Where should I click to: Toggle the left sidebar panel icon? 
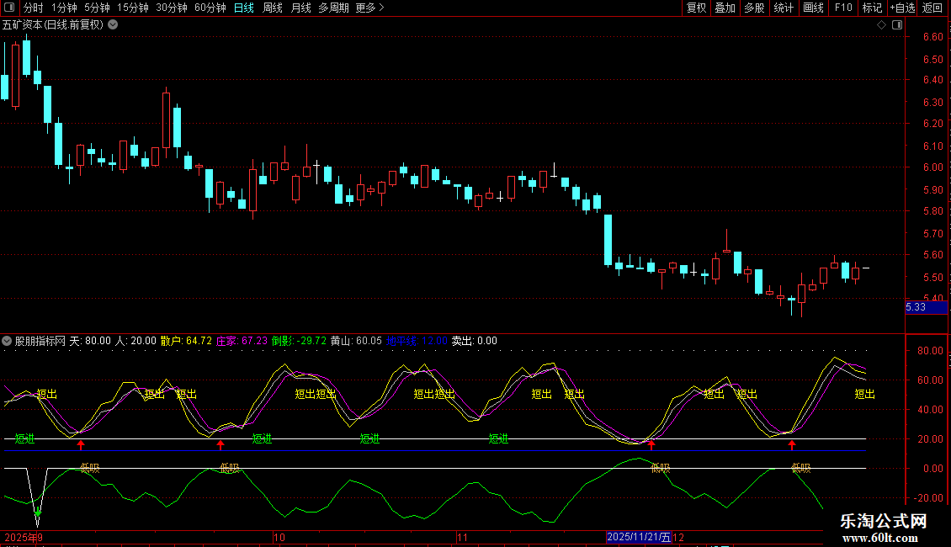pos(9,8)
